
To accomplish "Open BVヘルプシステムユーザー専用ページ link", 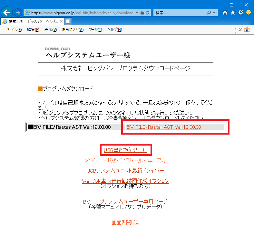I will pos(125,202).
